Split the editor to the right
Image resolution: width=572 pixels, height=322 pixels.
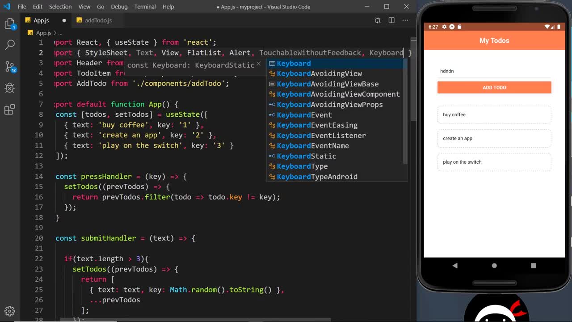pyautogui.click(x=391, y=20)
